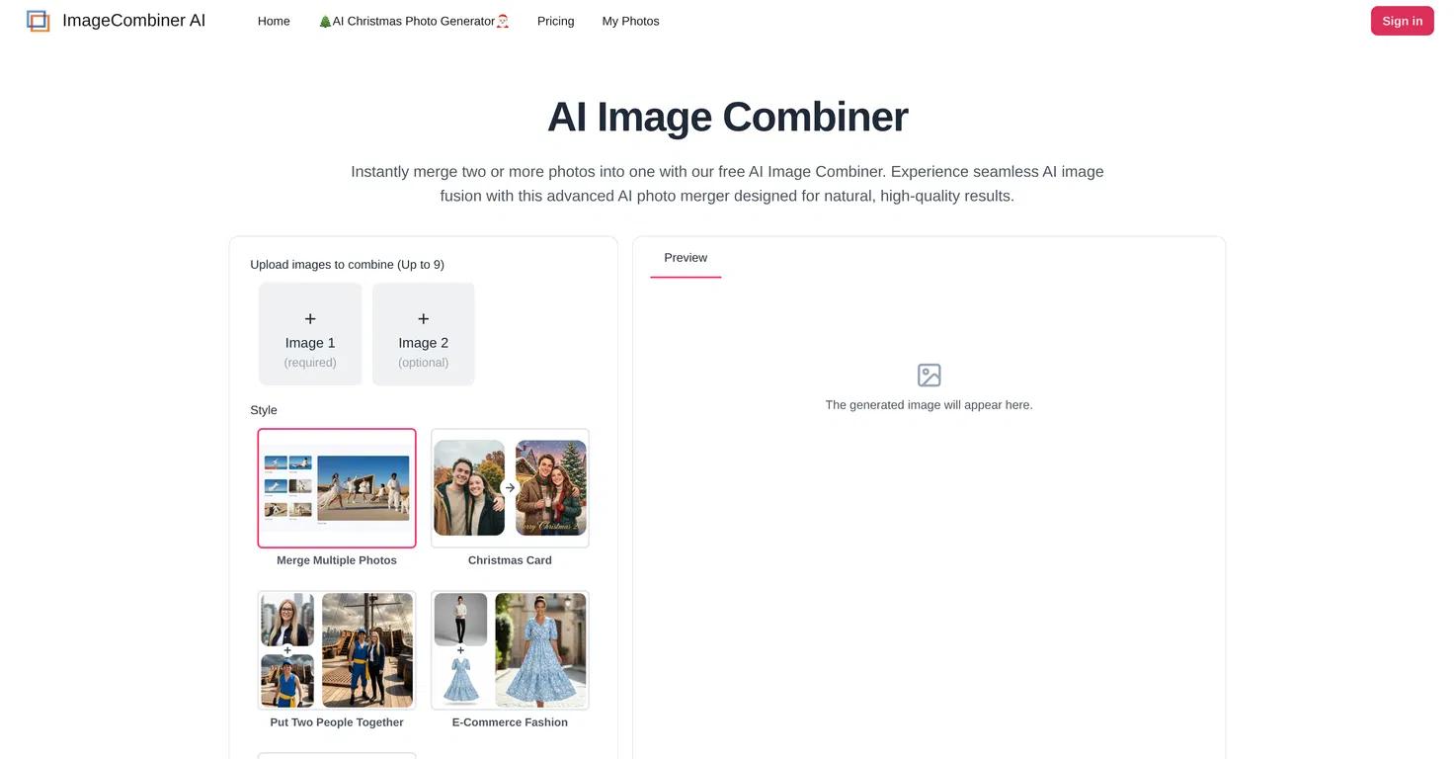The width and height of the screenshot is (1455, 759).
Task: Click the Christmas tree emoji in navigation
Action: pos(325,21)
